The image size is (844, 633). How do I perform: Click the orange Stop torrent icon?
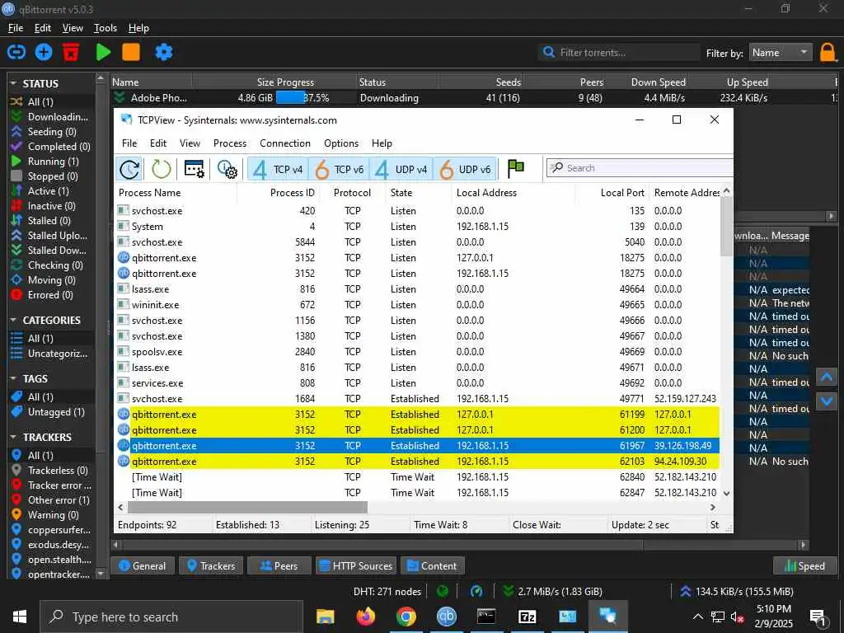coord(131,52)
